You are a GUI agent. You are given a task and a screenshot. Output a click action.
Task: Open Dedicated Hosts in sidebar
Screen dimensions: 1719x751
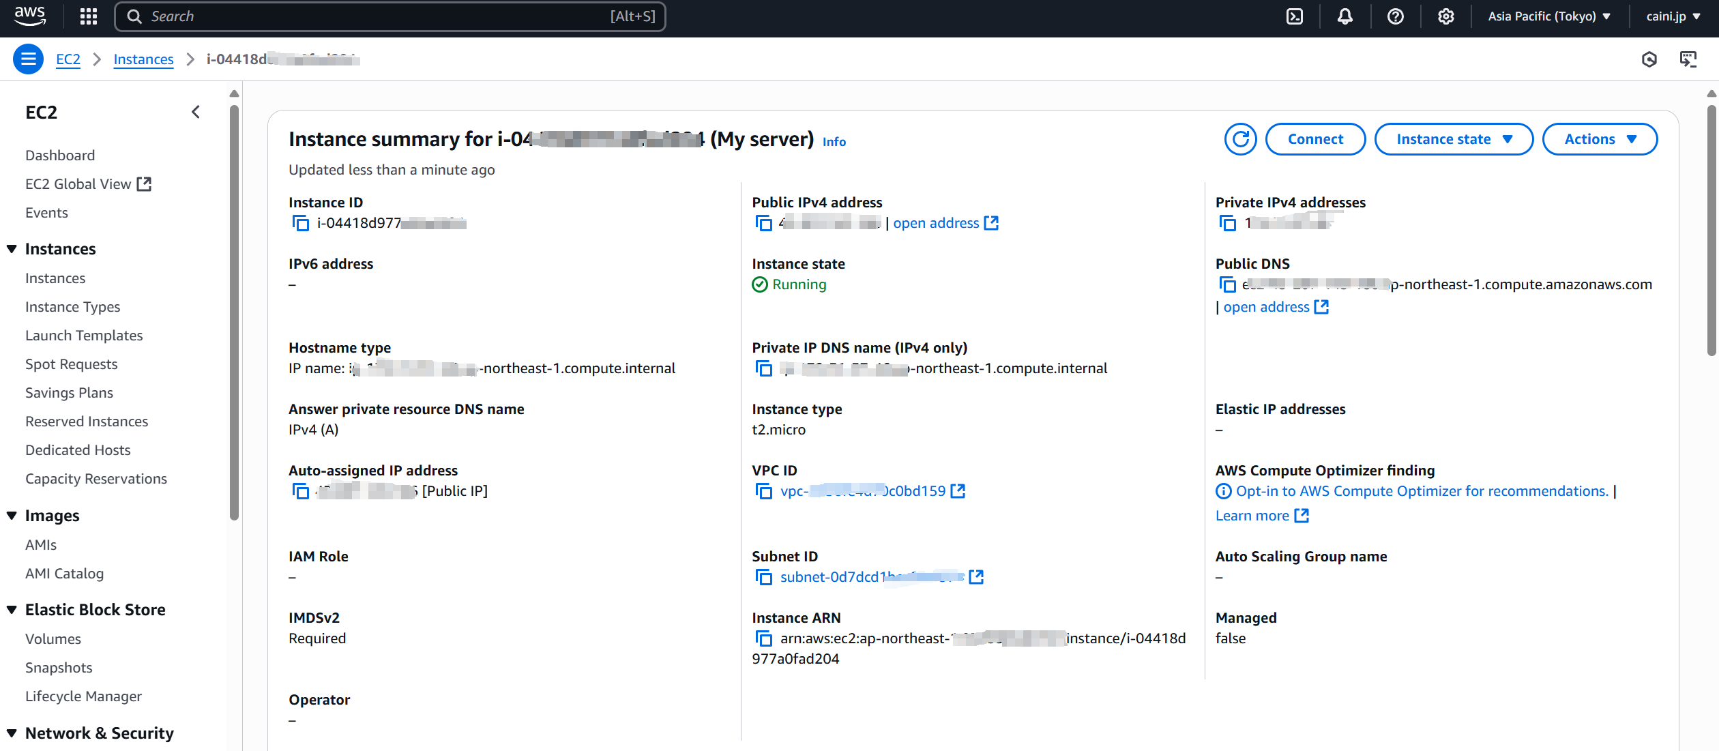[78, 450]
